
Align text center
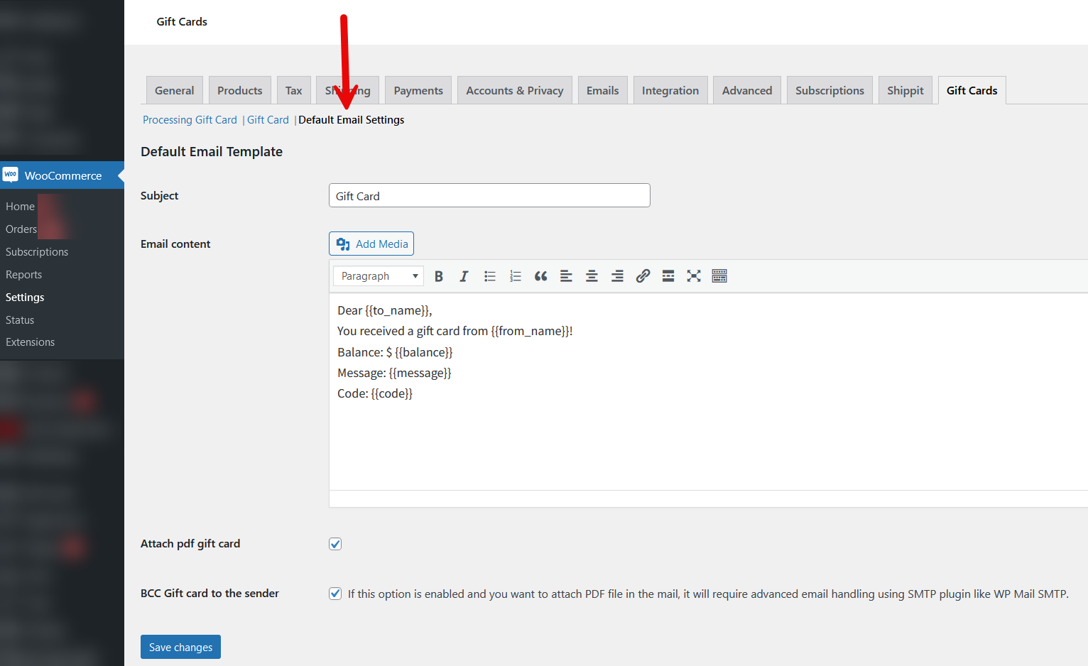(x=592, y=276)
